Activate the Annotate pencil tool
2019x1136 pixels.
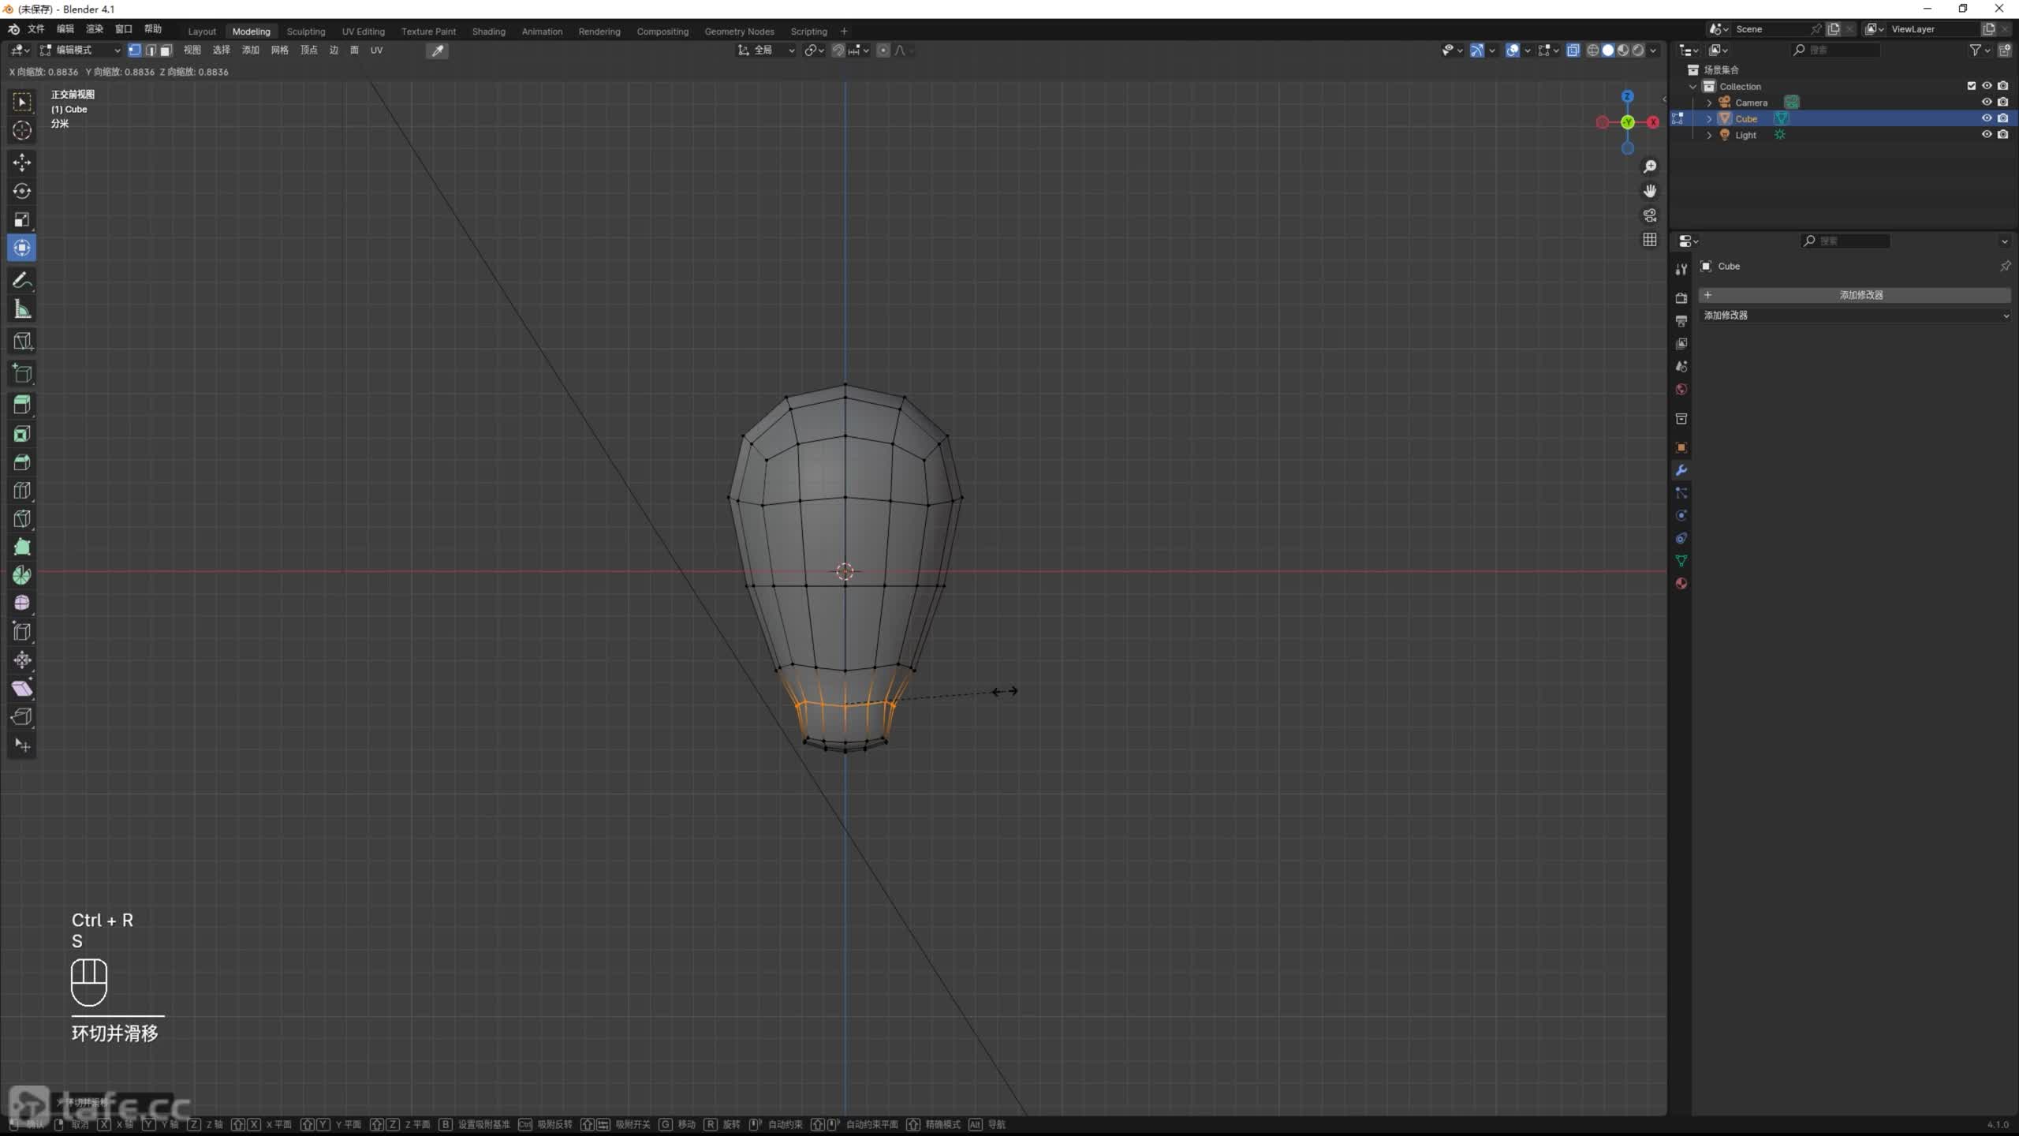click(22, 281)
